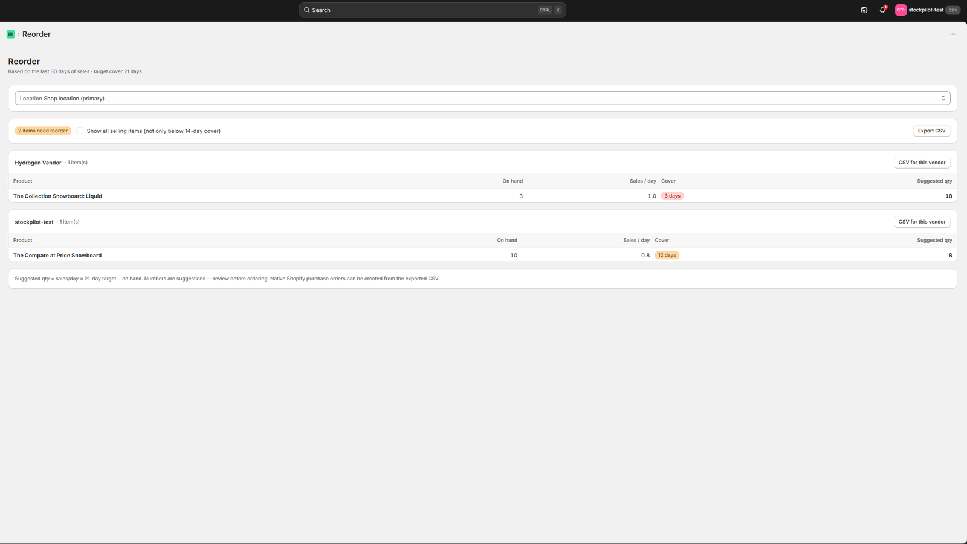Click the 2 items need reorder badge
The height and width of the screenshot is (544, 967).
[43, 131]
